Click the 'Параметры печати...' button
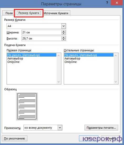 click(101, 128)
